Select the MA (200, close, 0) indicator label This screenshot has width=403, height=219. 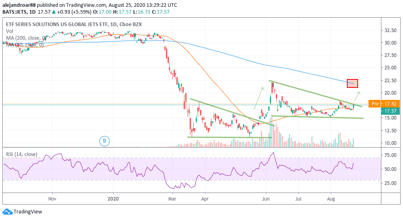click(26, 38)
